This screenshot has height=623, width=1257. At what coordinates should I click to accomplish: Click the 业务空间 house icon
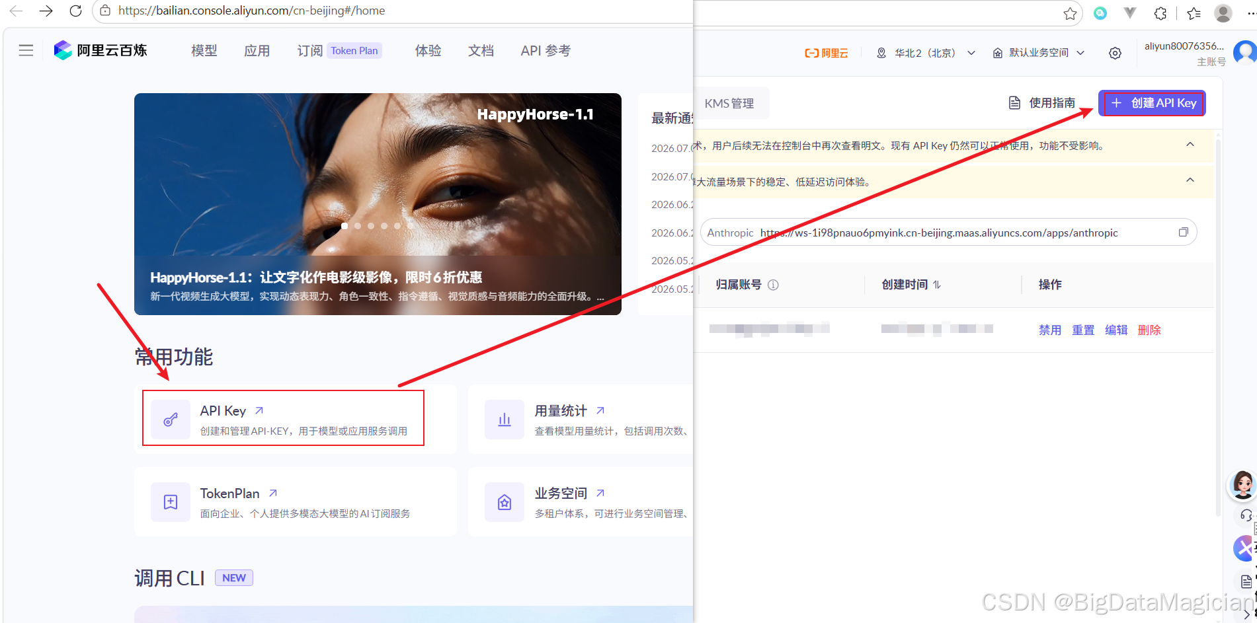click(x=505, y=502)
